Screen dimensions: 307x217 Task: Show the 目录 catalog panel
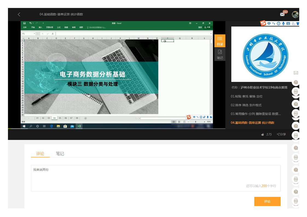[220, 41]
